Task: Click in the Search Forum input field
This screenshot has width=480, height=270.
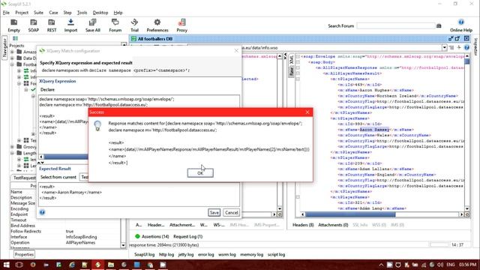Action: pyautogui.click(x=396, y=26)
